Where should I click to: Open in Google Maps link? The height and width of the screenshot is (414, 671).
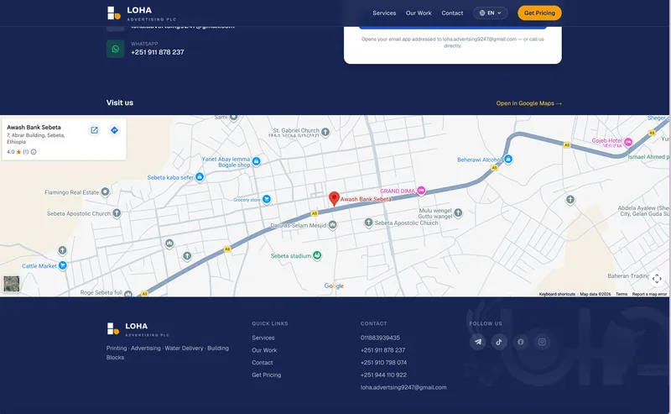point(528,103)
